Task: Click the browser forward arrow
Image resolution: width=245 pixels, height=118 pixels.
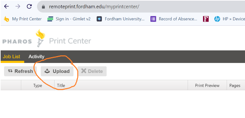Action: point(18,6)
